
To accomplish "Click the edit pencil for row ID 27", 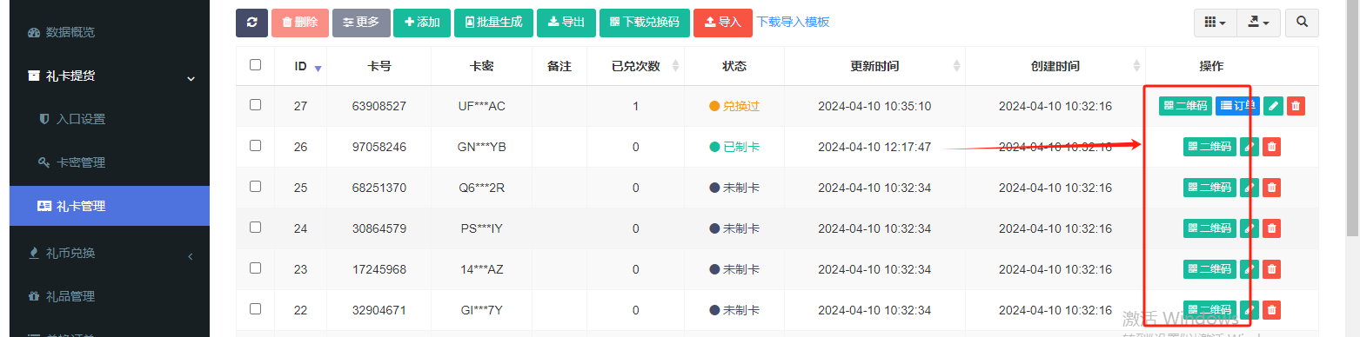I will tap(1273, 106).
